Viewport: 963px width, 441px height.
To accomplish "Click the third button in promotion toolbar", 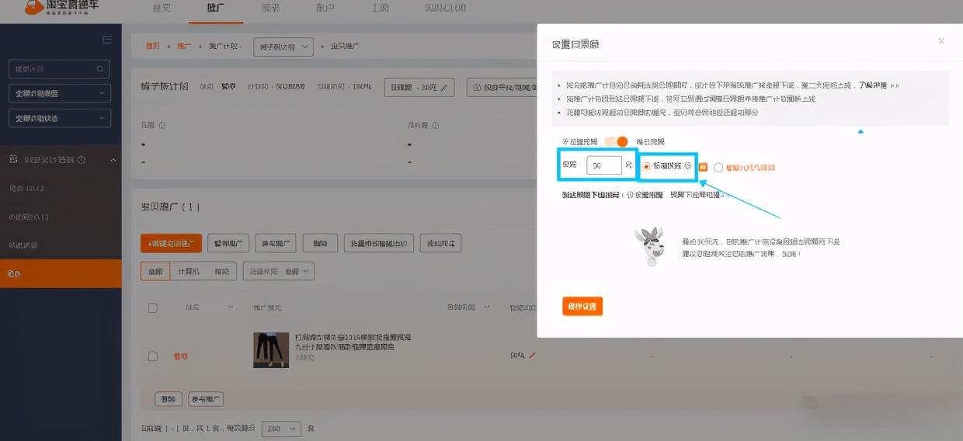I will point(276,243).
